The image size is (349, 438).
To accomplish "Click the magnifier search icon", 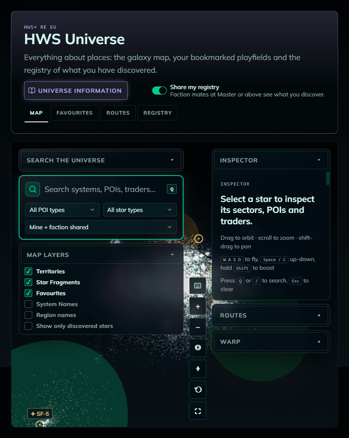I will 33,189.
